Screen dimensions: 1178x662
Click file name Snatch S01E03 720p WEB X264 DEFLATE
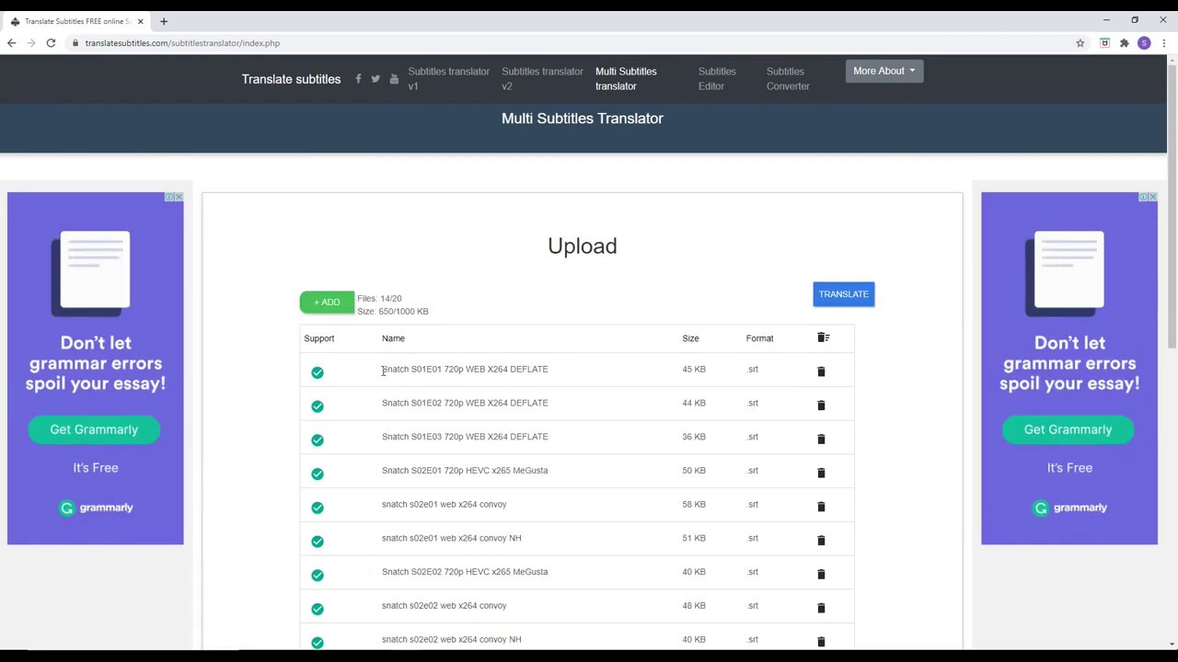coord(465,437)
